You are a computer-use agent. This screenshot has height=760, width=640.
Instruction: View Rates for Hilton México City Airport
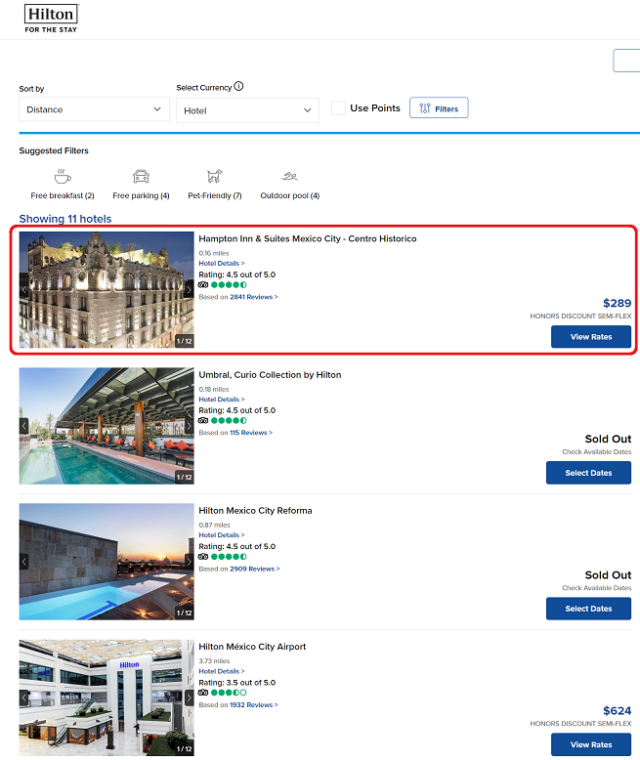591,744
